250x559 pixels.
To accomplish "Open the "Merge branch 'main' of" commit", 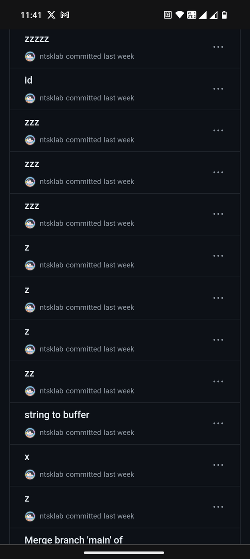I will click(x=73, y=540).
